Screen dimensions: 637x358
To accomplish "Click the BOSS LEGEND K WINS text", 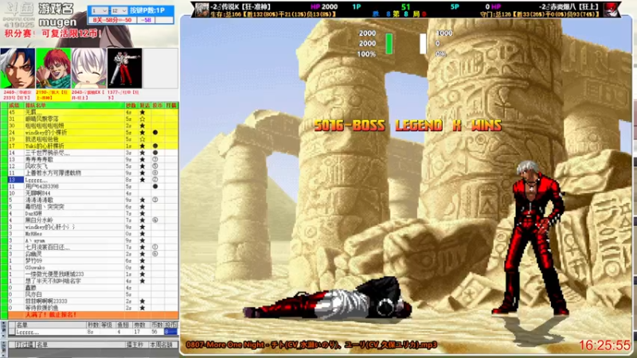I will [x=408, y=126].
